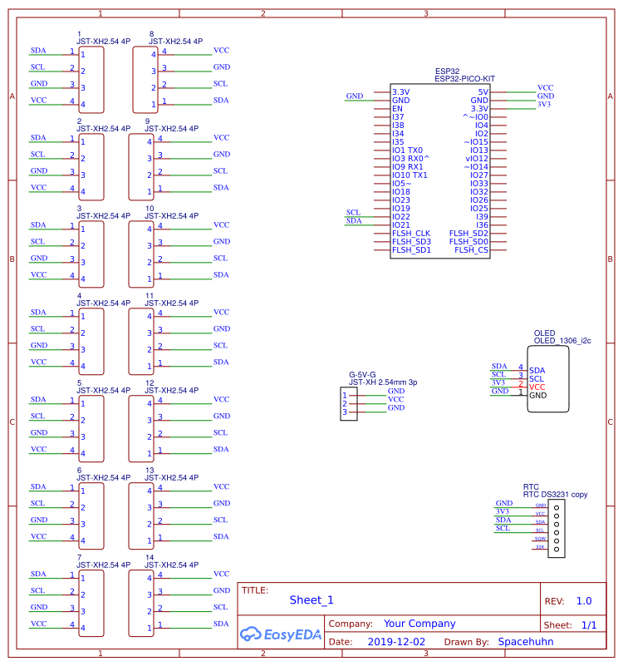Click the IO18 pin label
The height and width of the screenshot is (666, 623).
[401, 191]
